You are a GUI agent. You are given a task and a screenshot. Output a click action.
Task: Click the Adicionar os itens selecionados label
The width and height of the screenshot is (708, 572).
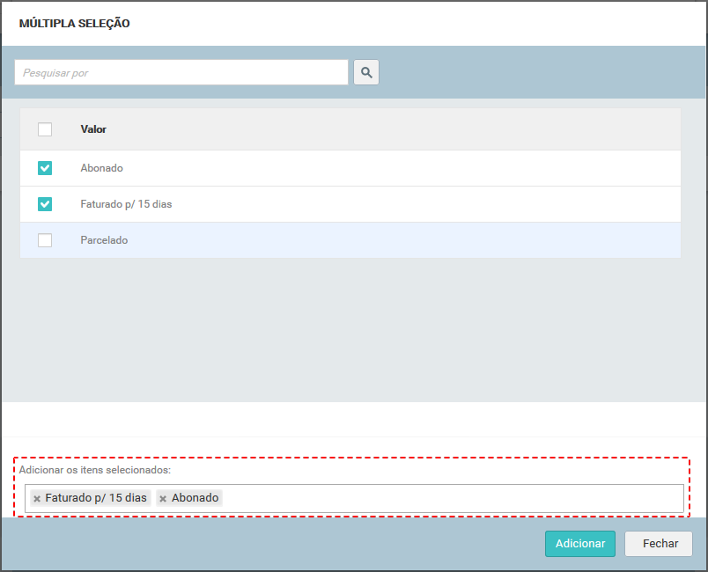95,470
